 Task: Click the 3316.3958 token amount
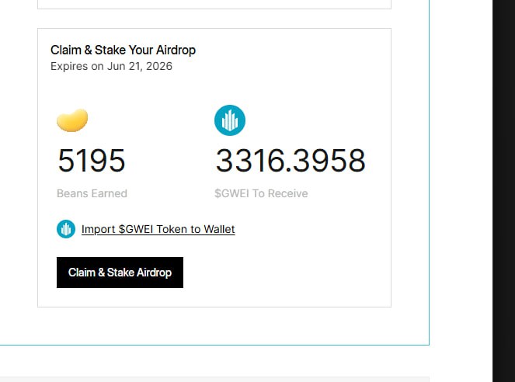pyautogui.click(x=290, y=161)
